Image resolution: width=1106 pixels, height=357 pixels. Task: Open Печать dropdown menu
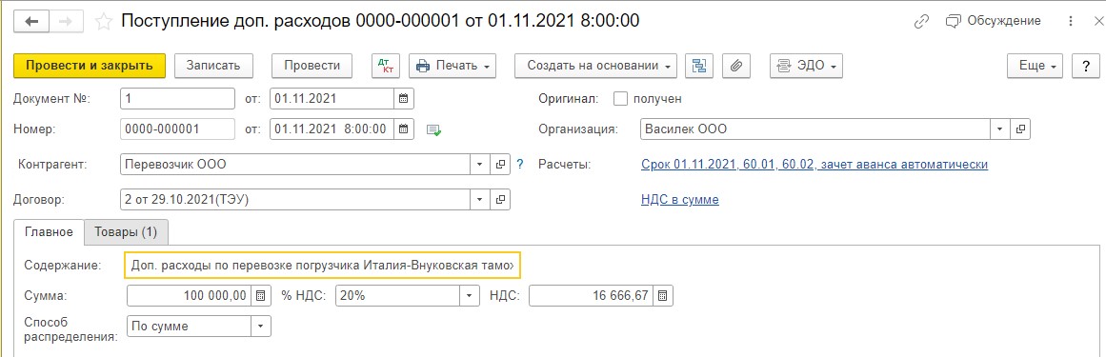coord(452,66)
